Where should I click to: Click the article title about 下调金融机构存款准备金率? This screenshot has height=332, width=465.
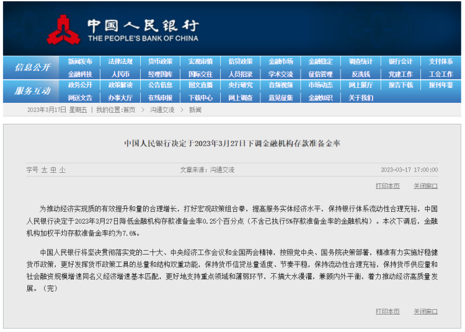[232, 143]
